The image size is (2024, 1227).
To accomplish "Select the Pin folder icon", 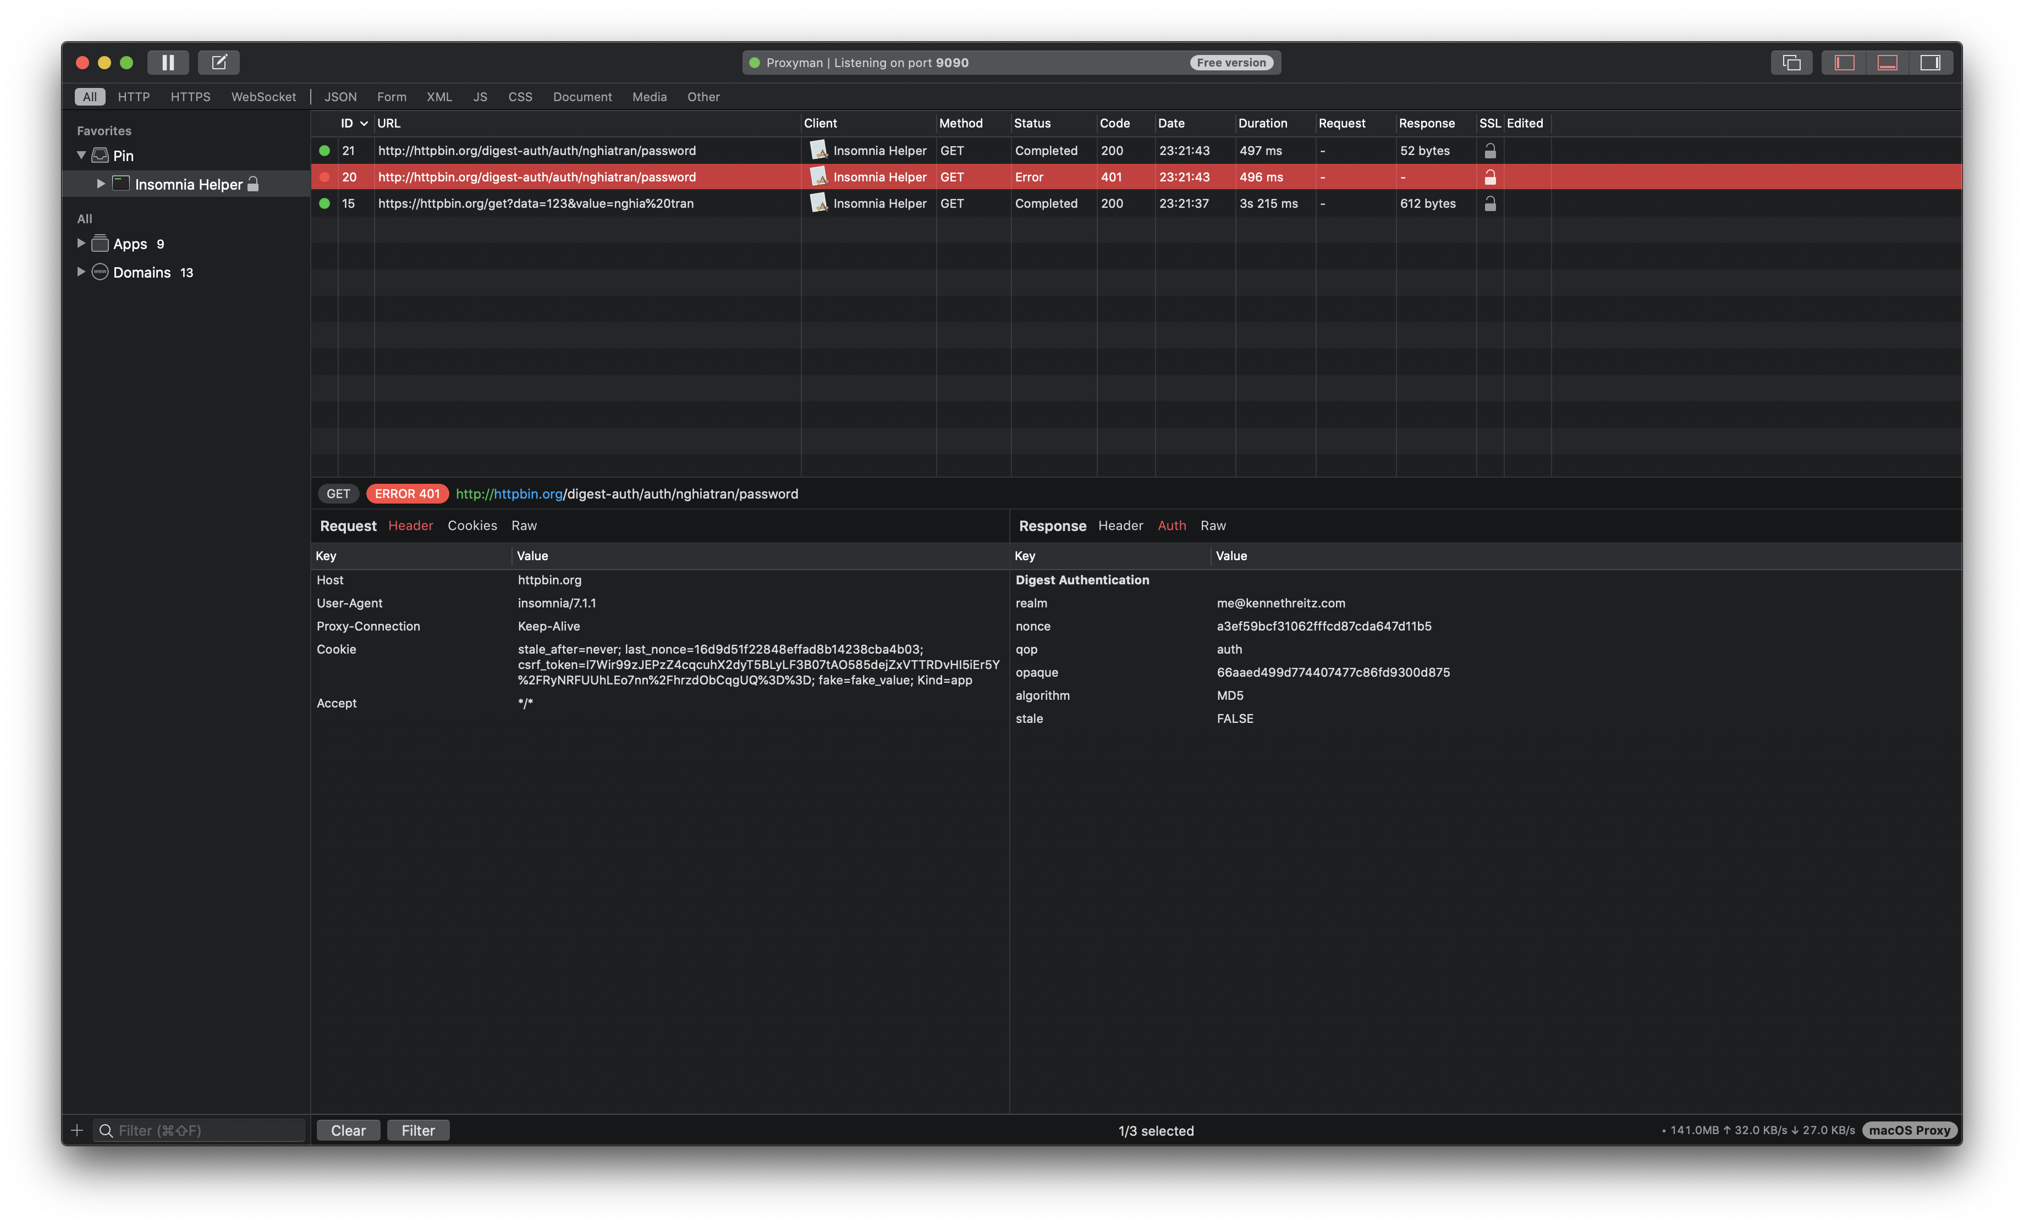I will pos(100,155).
